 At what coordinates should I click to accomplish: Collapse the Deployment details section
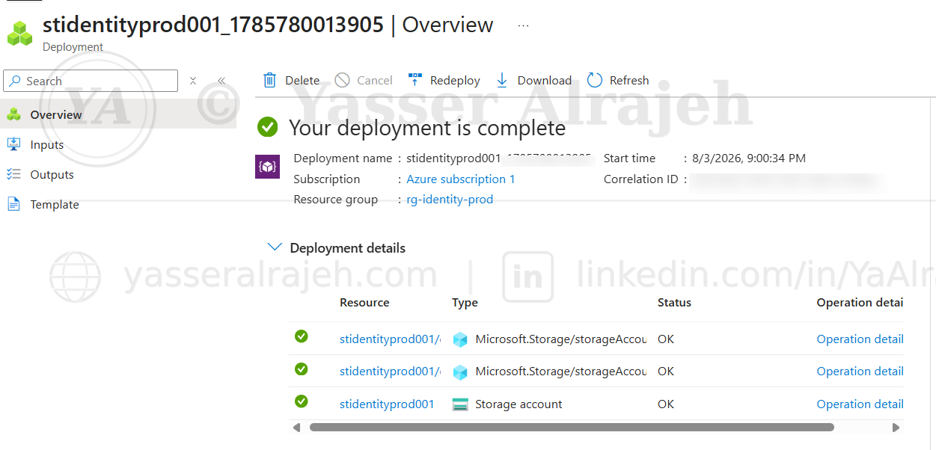275,247
